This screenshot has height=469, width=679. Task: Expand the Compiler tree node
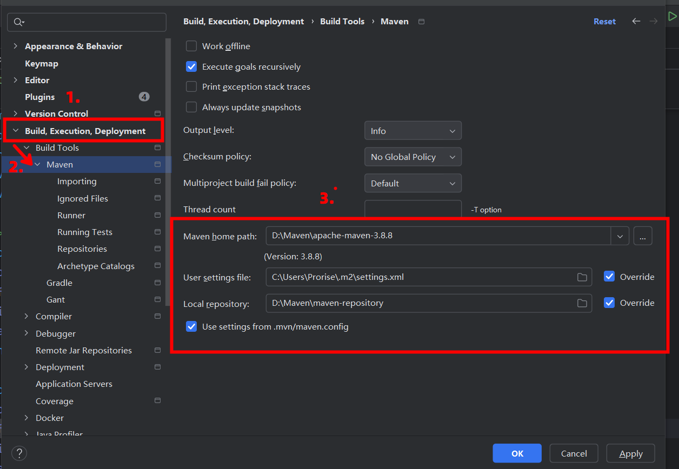26,316
